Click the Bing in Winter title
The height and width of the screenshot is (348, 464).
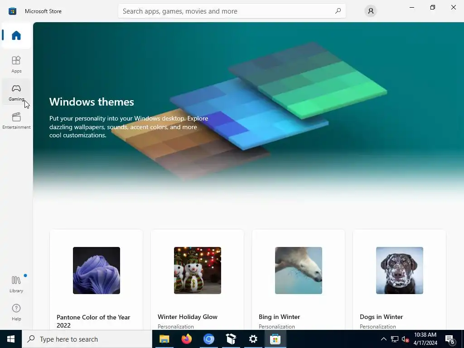[x=279, y=317]
